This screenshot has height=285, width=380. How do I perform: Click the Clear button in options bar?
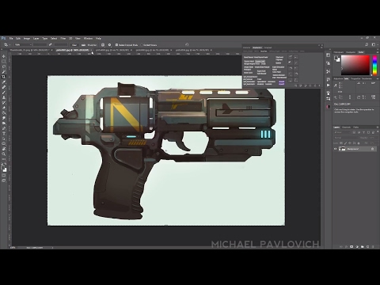pyautogui.click(x=74, y=45)
